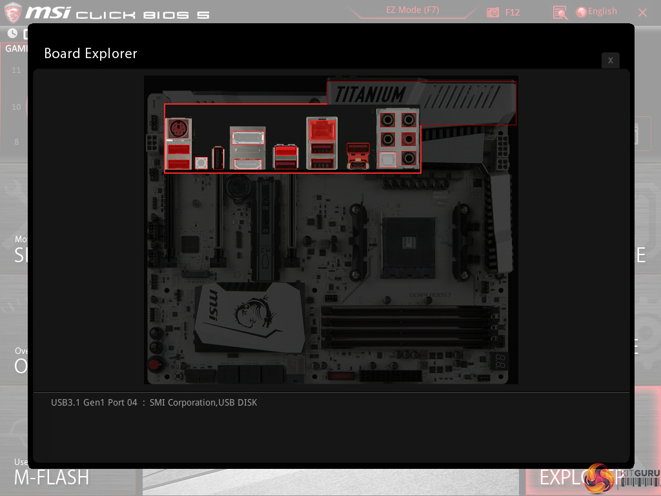This screenshot has width=661, height=496.
Task: Select the top-left audio jack
Action: (x=387, y=120)
